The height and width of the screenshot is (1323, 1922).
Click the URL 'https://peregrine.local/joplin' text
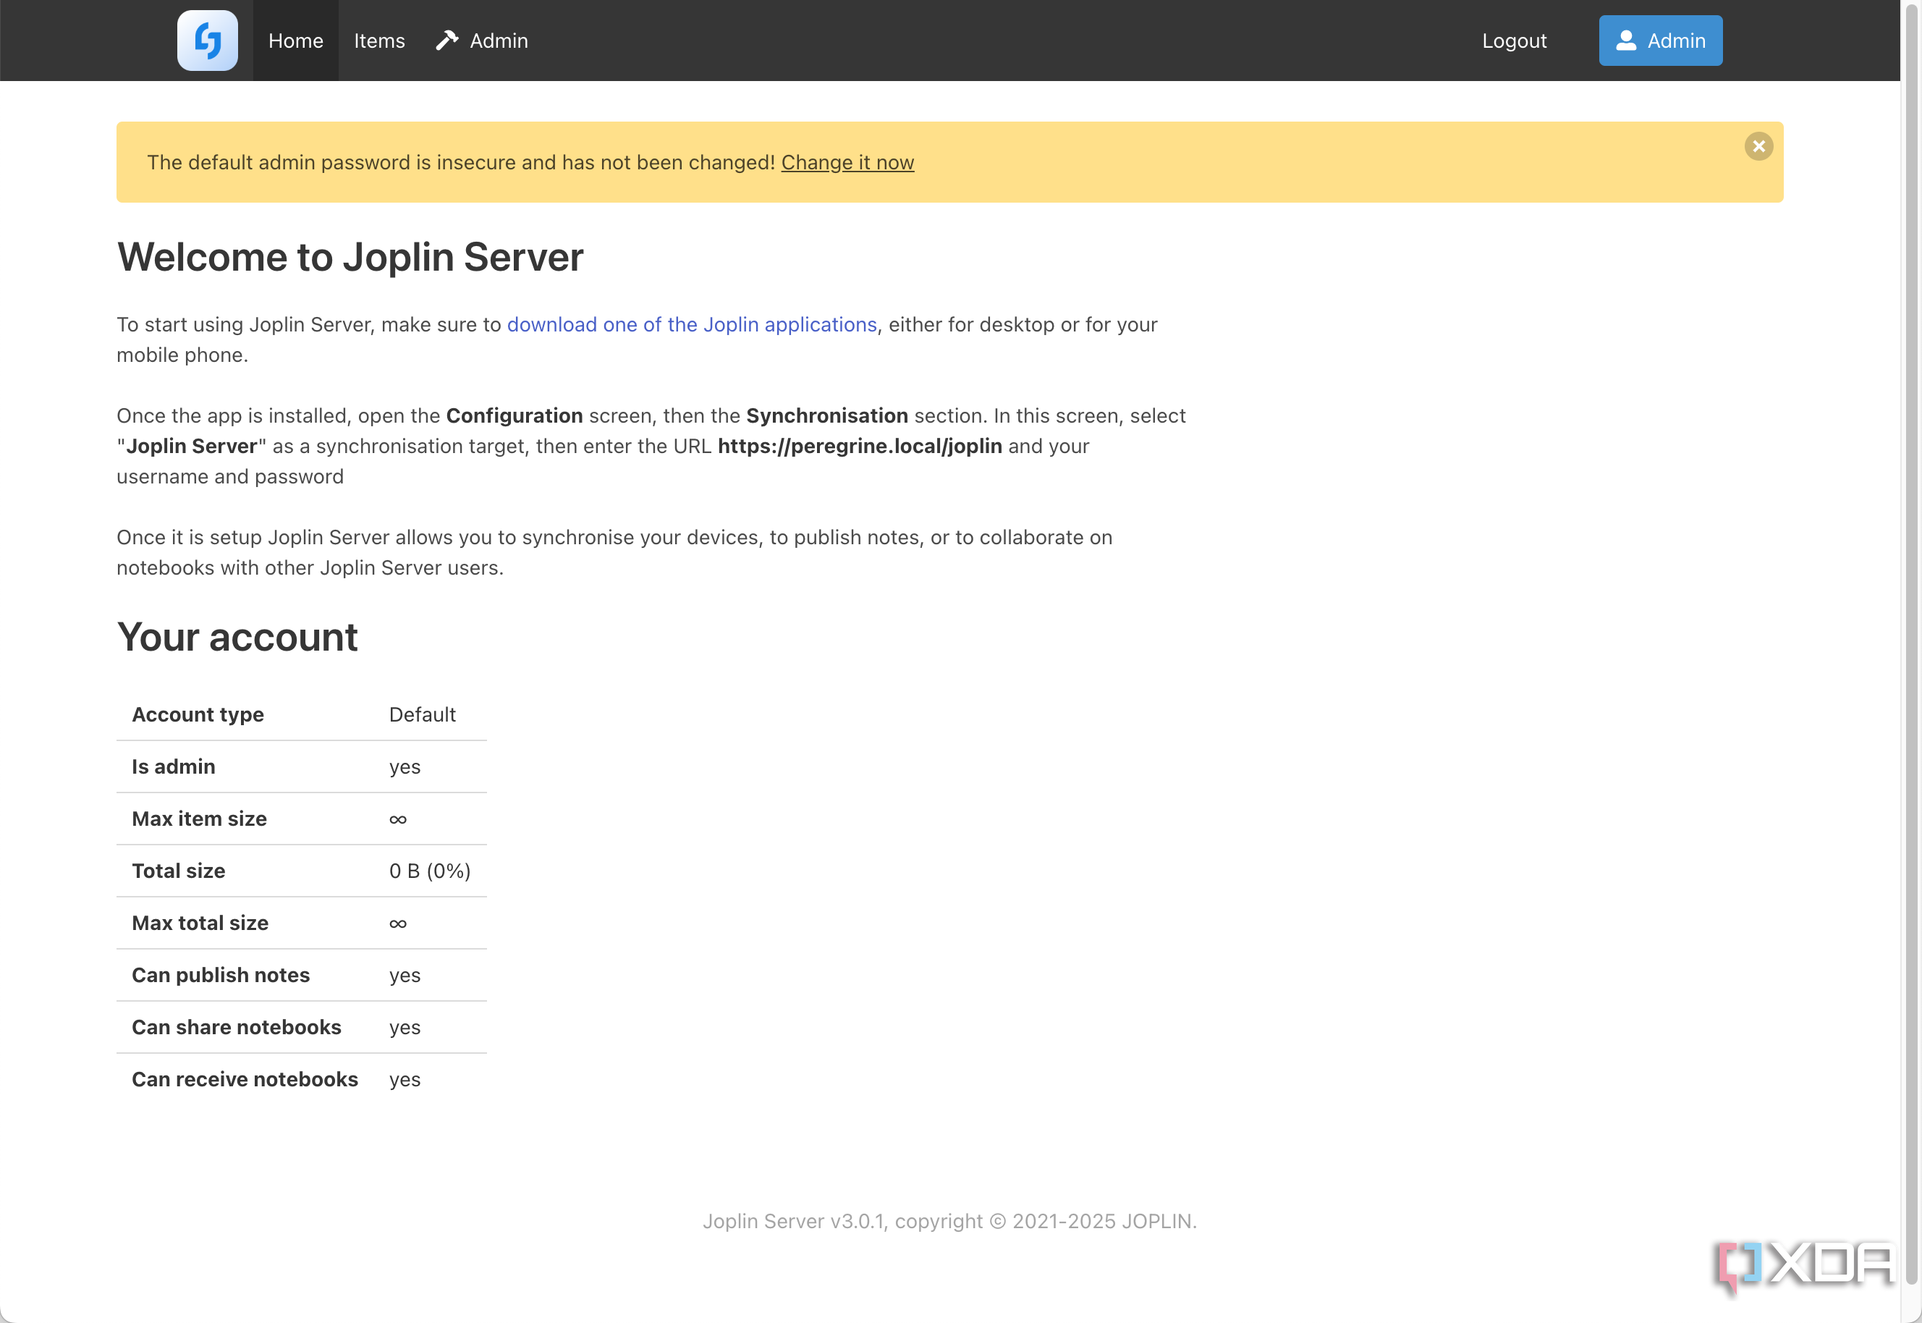pyautogui.click(x=860, y=447)
